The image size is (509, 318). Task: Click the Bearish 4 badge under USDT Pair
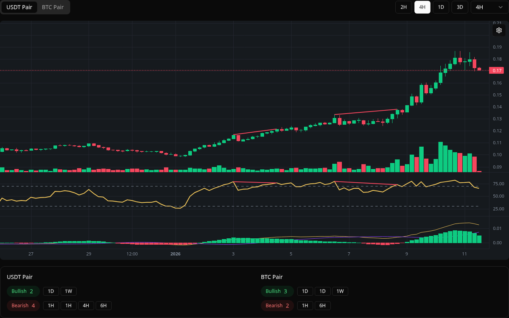tap(23, 305)
